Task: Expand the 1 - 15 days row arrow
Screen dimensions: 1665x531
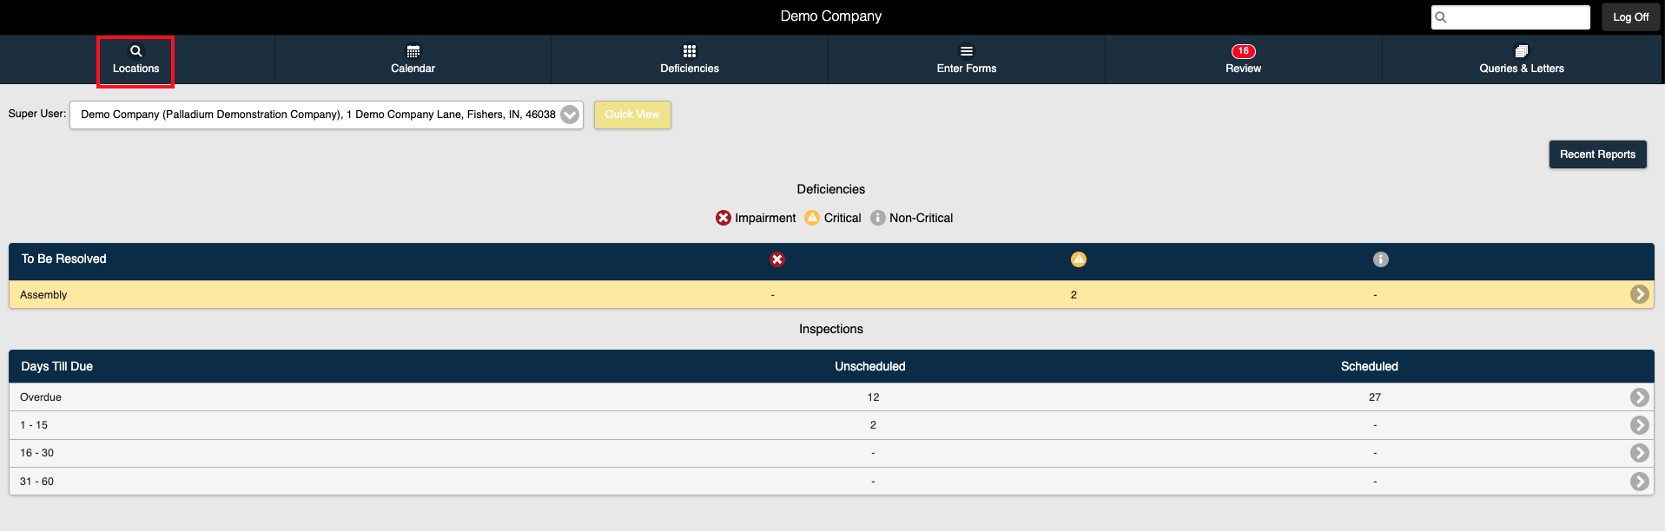Action: click(x=1640, y=425)
